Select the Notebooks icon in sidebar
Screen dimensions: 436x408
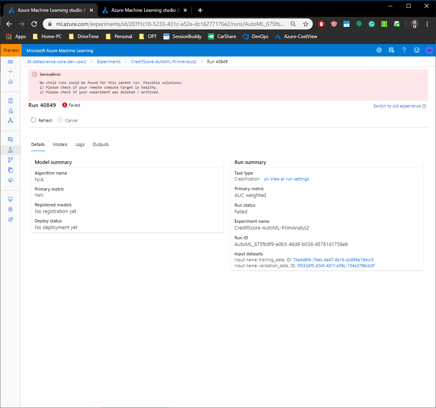[11, 100]
